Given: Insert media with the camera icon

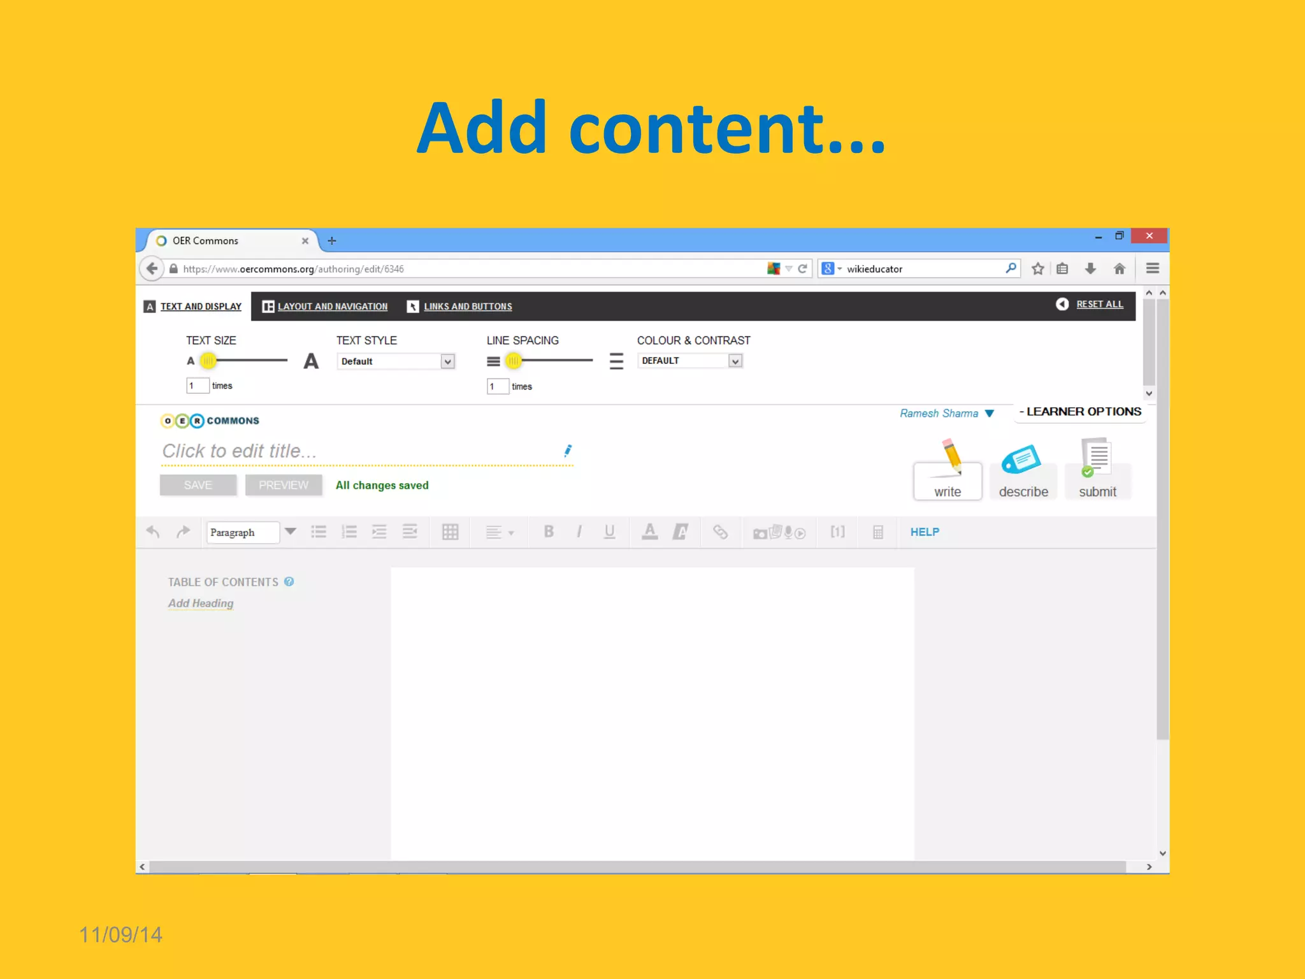Looking at the screenshot, I should tap(779, 532).
